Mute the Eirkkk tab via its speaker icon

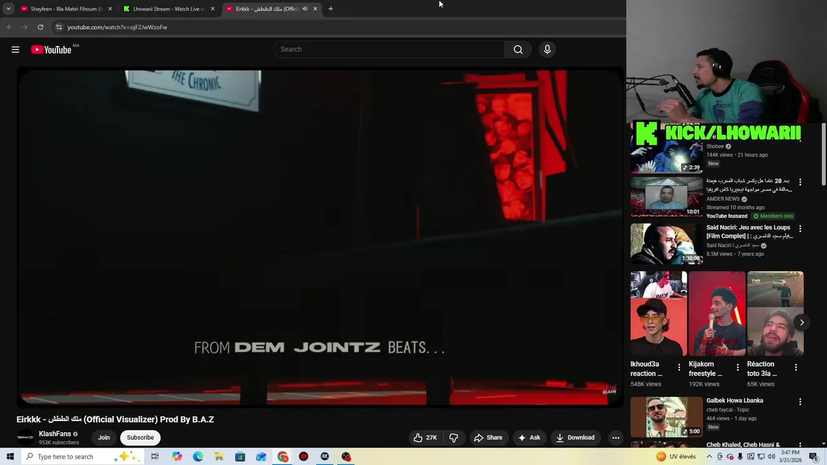(x=304, y=9)
